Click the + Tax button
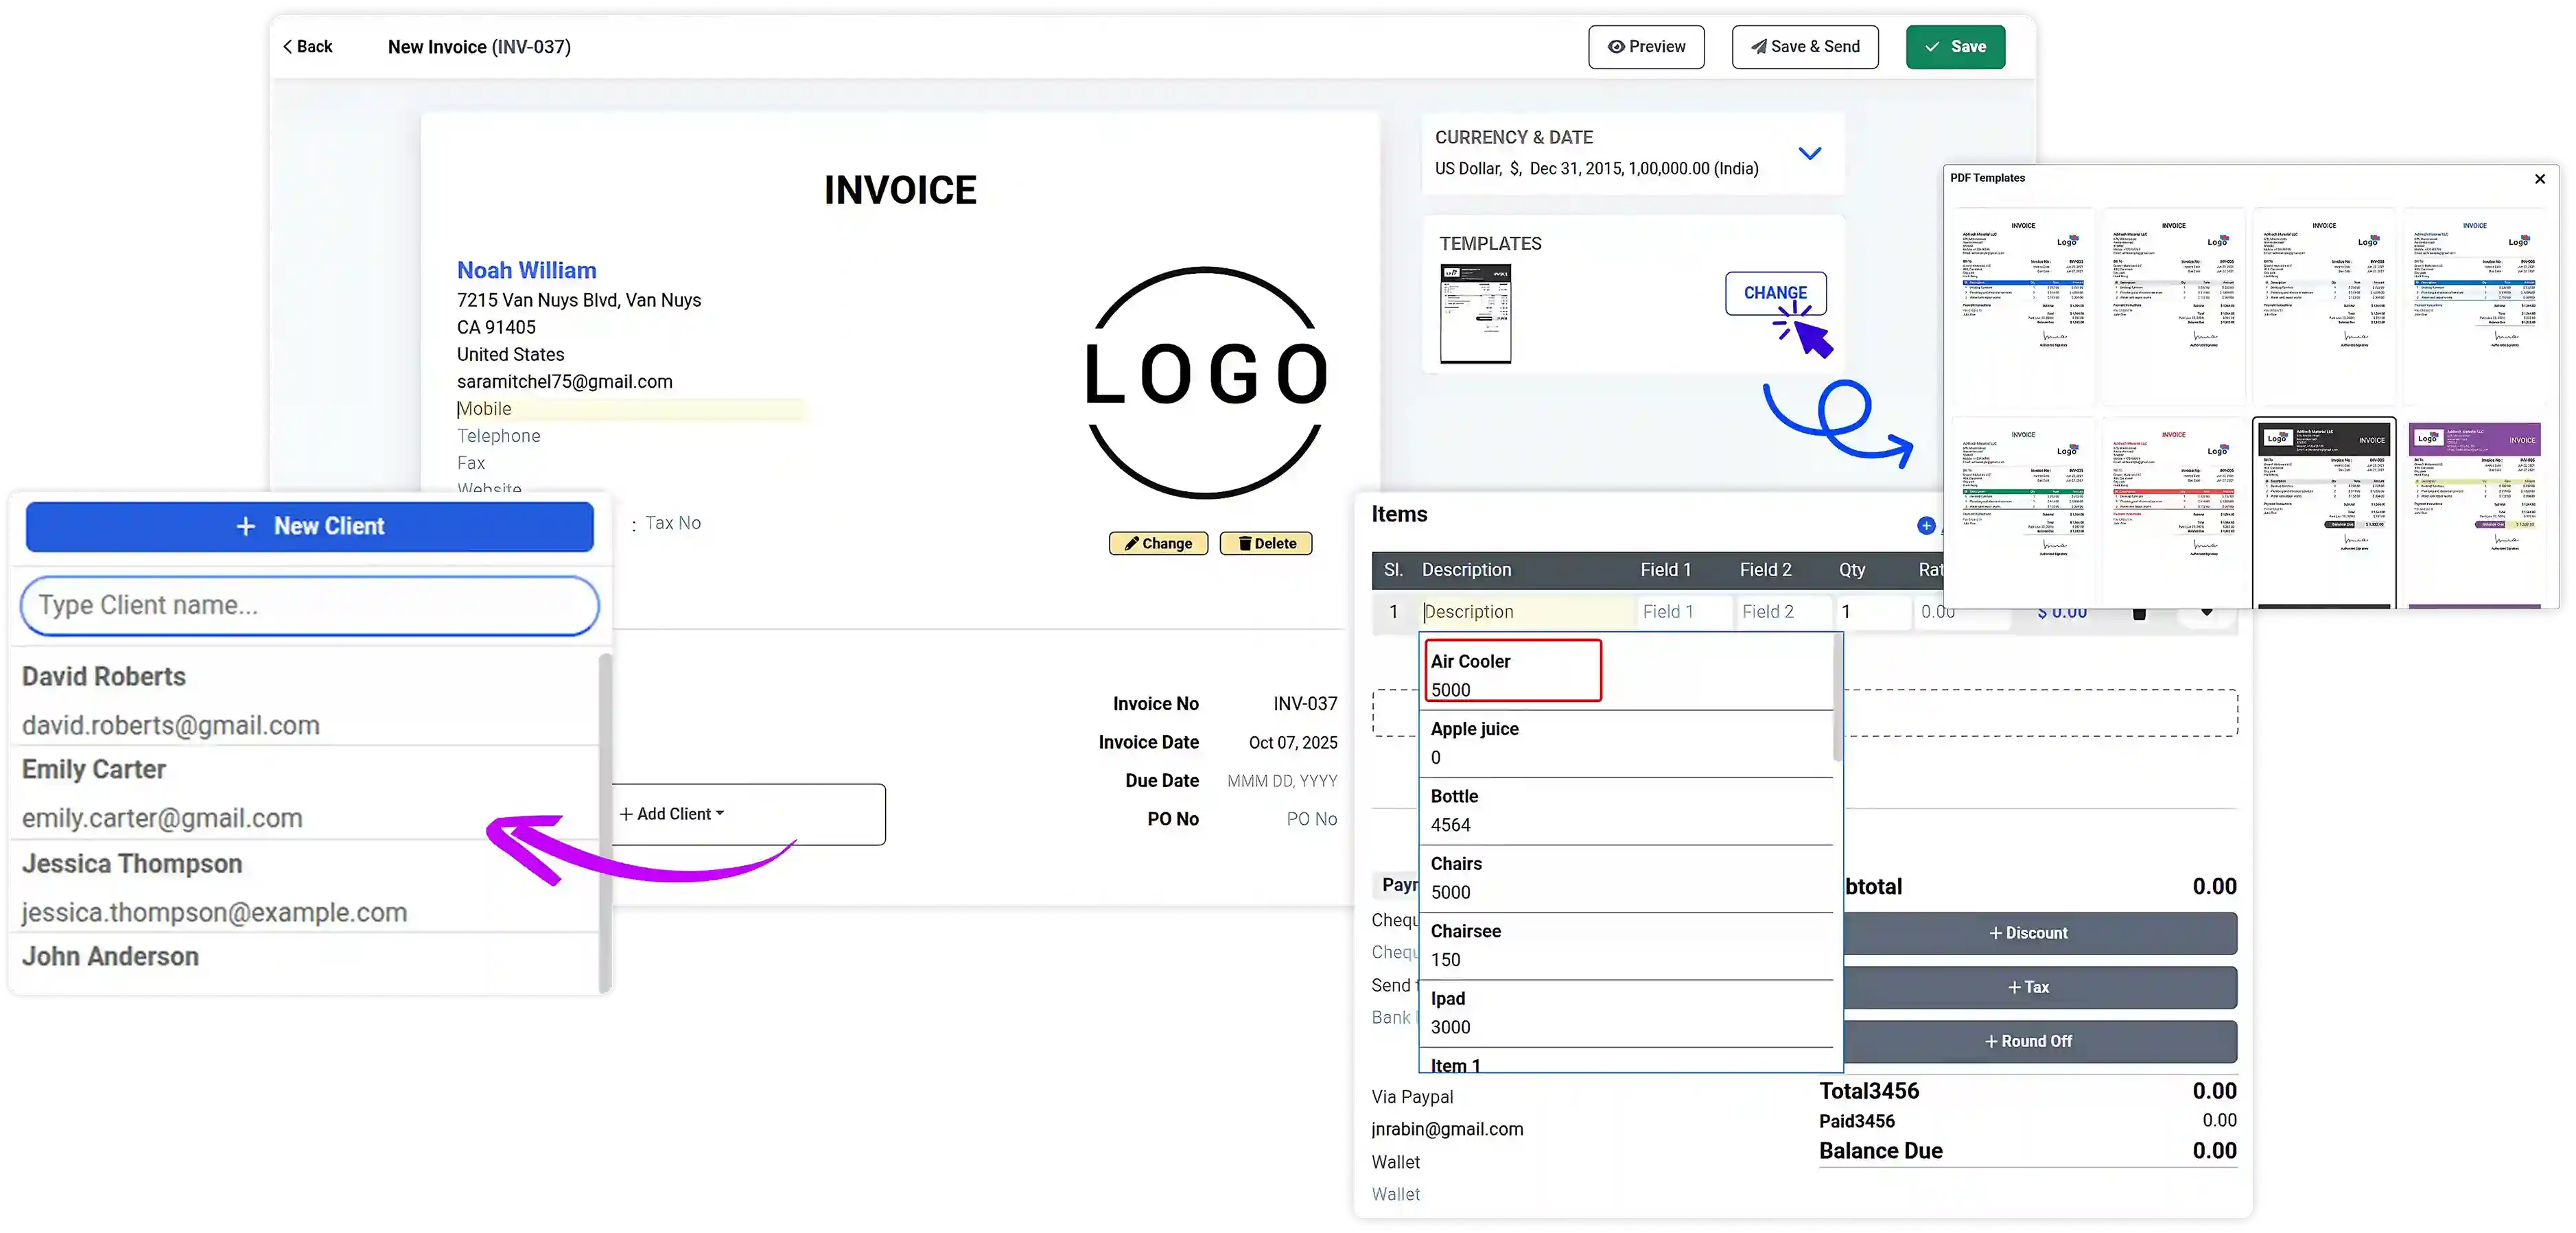Image resolution: width=2576 pixels, height=1233 pixels. pyautogui.click(x=2027, y=987)
